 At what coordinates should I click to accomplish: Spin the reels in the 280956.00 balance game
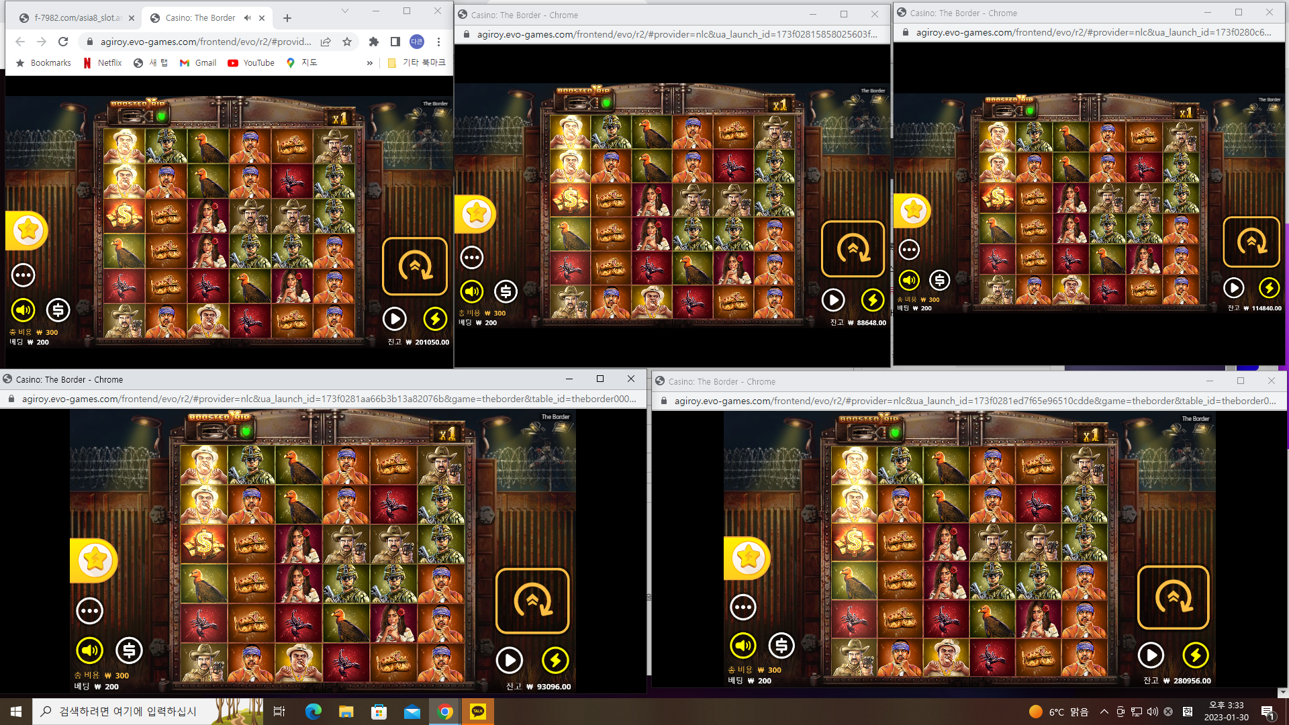1174,597
